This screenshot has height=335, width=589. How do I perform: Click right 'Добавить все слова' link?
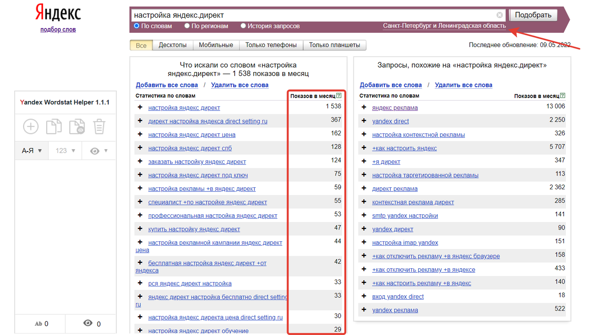[x=391, y=85]
